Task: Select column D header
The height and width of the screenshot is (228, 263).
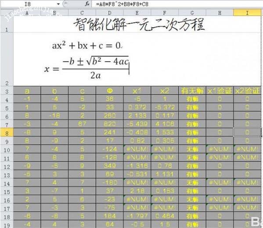Action: point(109,13)
